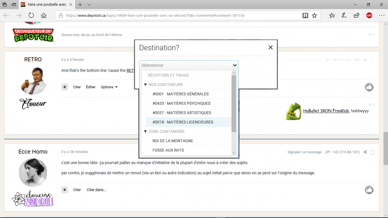Collapse the NOS CONTENEURS group
The image size is (388, 218).
point(145,84)
